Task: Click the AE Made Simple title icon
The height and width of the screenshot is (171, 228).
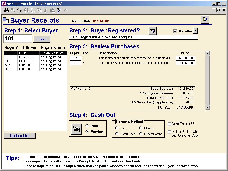Action: click(4, 4)
